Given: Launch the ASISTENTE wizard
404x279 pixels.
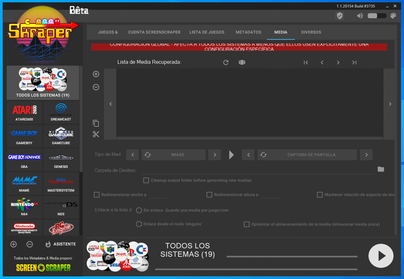Looking at the screenshot, I should (60, 244).
